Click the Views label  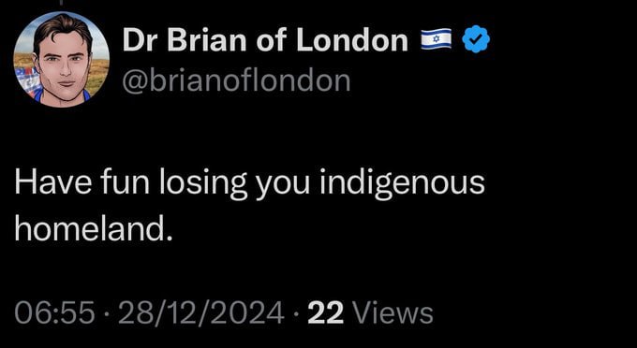click(x=393, y=313)
